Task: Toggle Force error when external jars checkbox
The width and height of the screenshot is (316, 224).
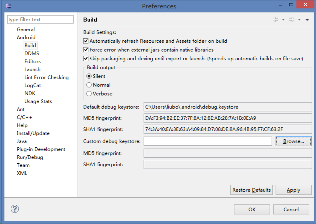Action: point(86,50)
